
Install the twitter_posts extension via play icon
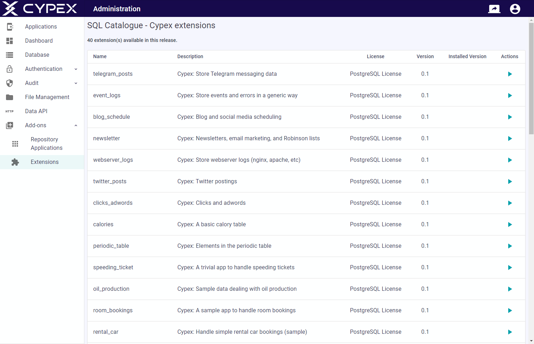click(x=510, y=182)
